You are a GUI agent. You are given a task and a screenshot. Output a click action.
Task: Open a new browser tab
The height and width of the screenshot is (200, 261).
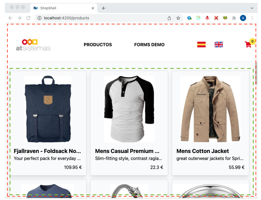point(103,8)
